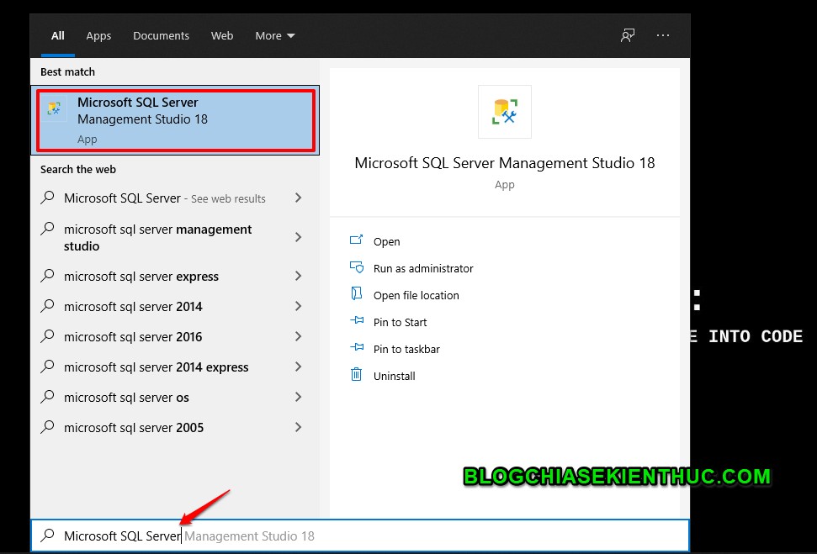
Task: Expand chevron for 'microsoft sql server express'
Action: 298,276
